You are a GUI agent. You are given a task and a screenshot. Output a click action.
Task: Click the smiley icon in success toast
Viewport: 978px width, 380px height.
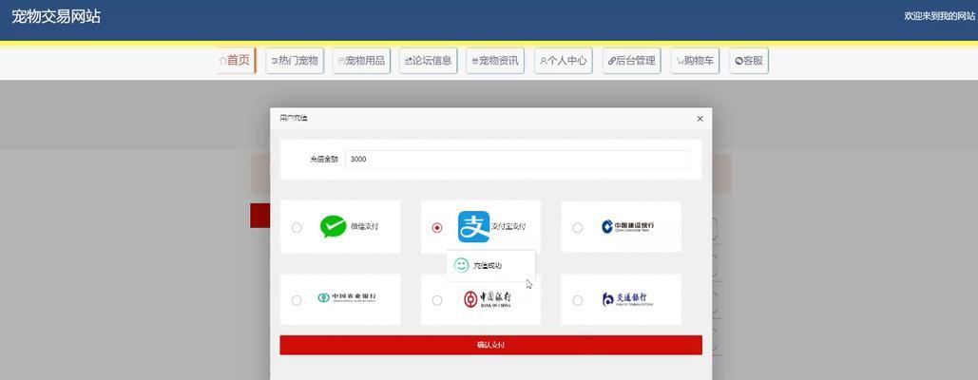click(x=462, y=265)
